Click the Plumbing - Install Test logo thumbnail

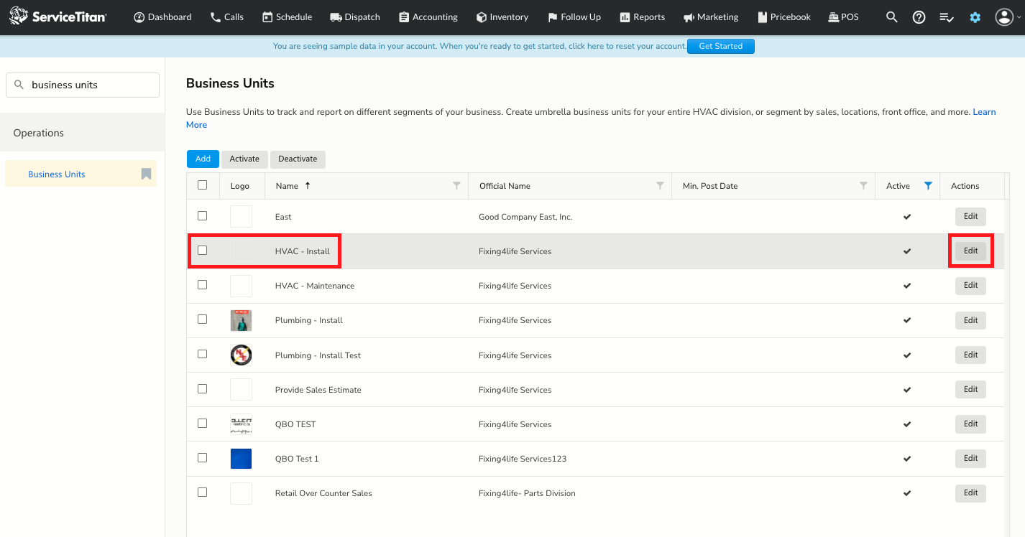(241, 355)
